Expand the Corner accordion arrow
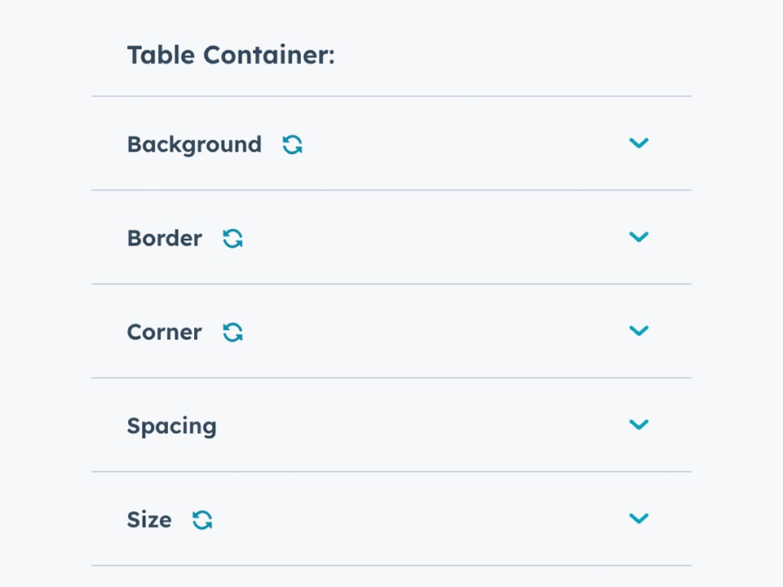The image size is (783, 587). point(639,331)
